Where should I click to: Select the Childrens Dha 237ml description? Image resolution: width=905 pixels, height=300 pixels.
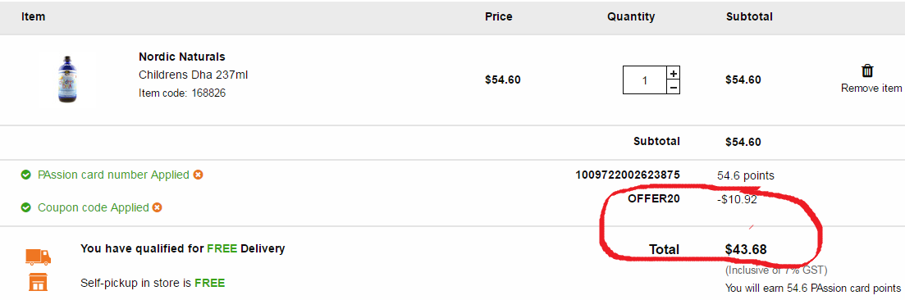point(194,75)
